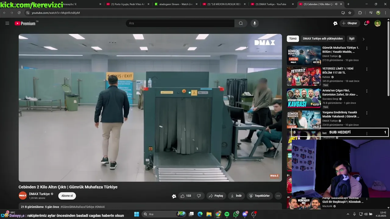The height and width of the screenshot is (219, 390).
Task: Click the sparkle Ask icon near Oluştur
Action: (335, 23)
